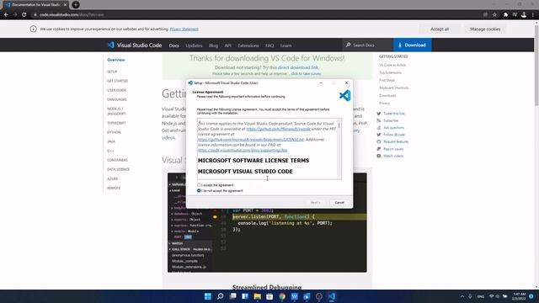
Task: Click the browser address bar URL
Action: pyautogui.click(x=72, y=15)
